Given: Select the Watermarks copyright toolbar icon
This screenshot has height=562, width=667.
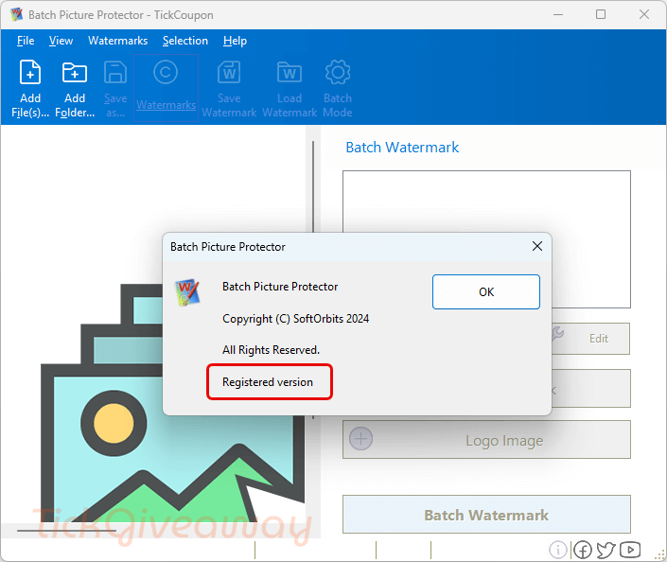Looking at the screenshot, I should pyautogui.click(x=166, y=72).
